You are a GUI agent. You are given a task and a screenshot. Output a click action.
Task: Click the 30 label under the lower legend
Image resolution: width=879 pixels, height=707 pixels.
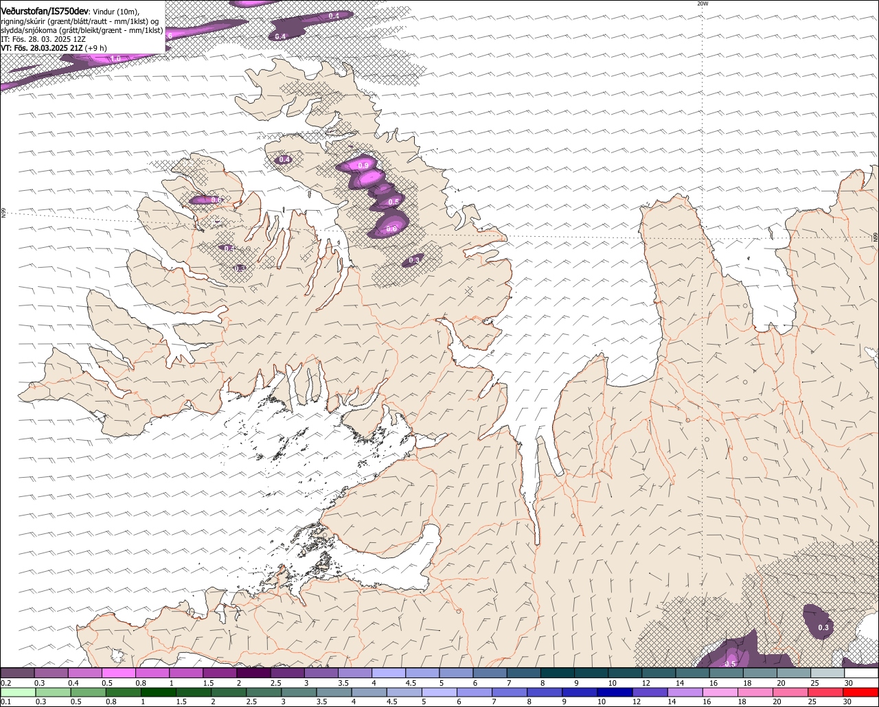pos(847,702)
